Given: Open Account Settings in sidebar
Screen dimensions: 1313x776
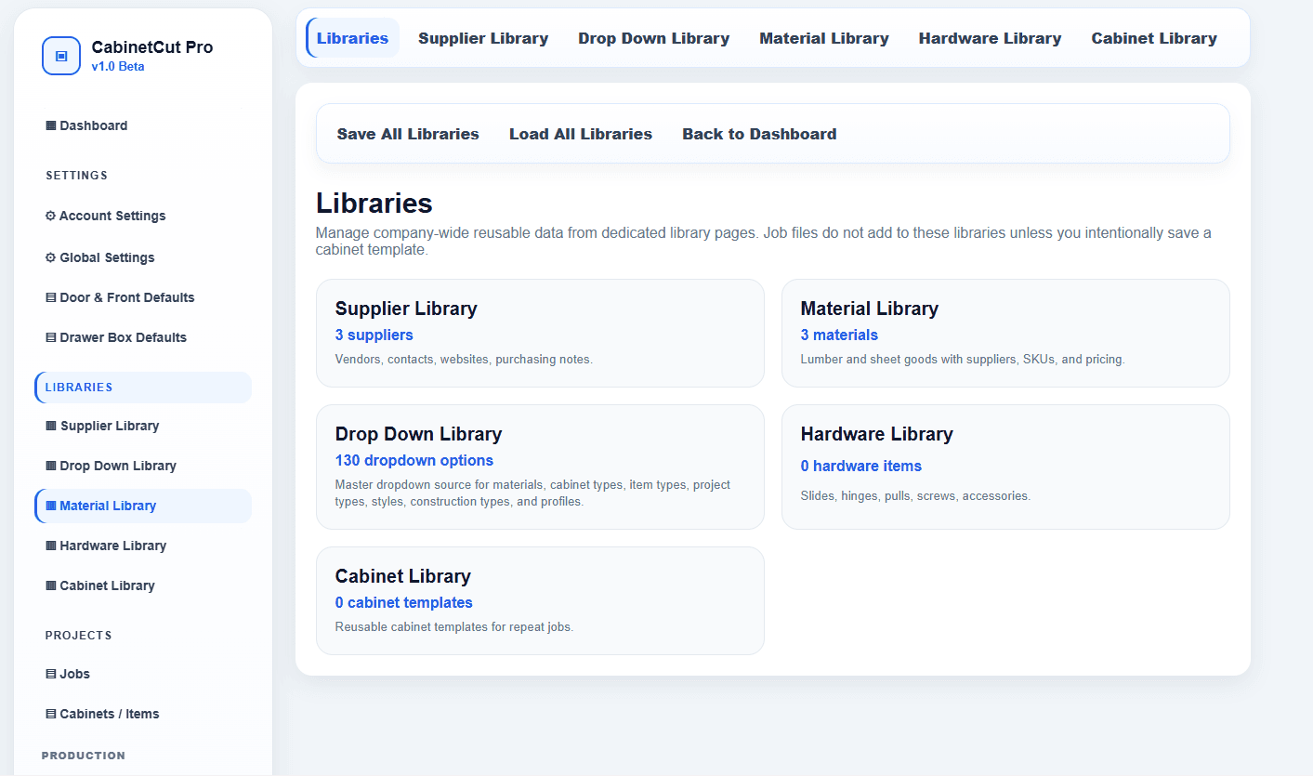Looking at the screenshot, I should [105, 216].
